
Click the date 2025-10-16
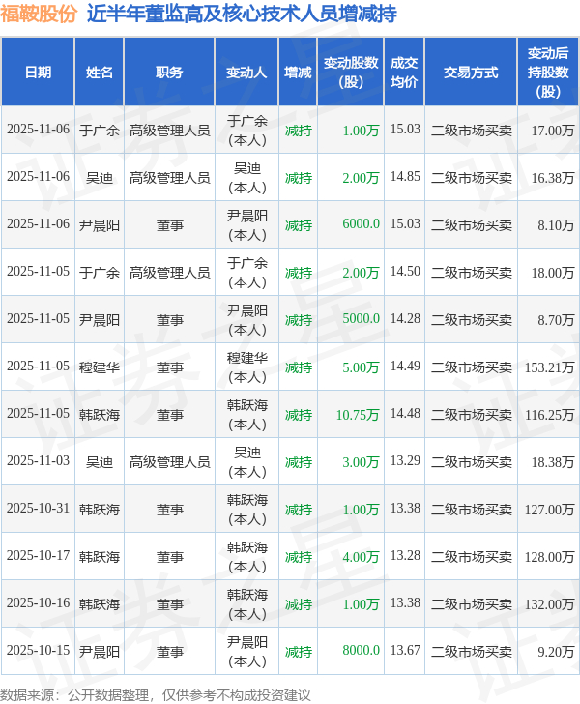pyautogui.click(x=38, y=602)
